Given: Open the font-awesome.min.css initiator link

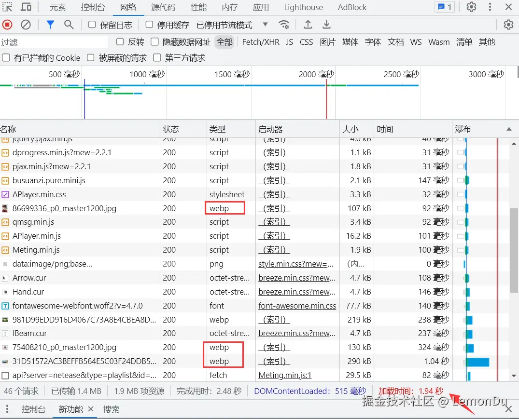Looking at the screenshot, I should tap(297, 305).
